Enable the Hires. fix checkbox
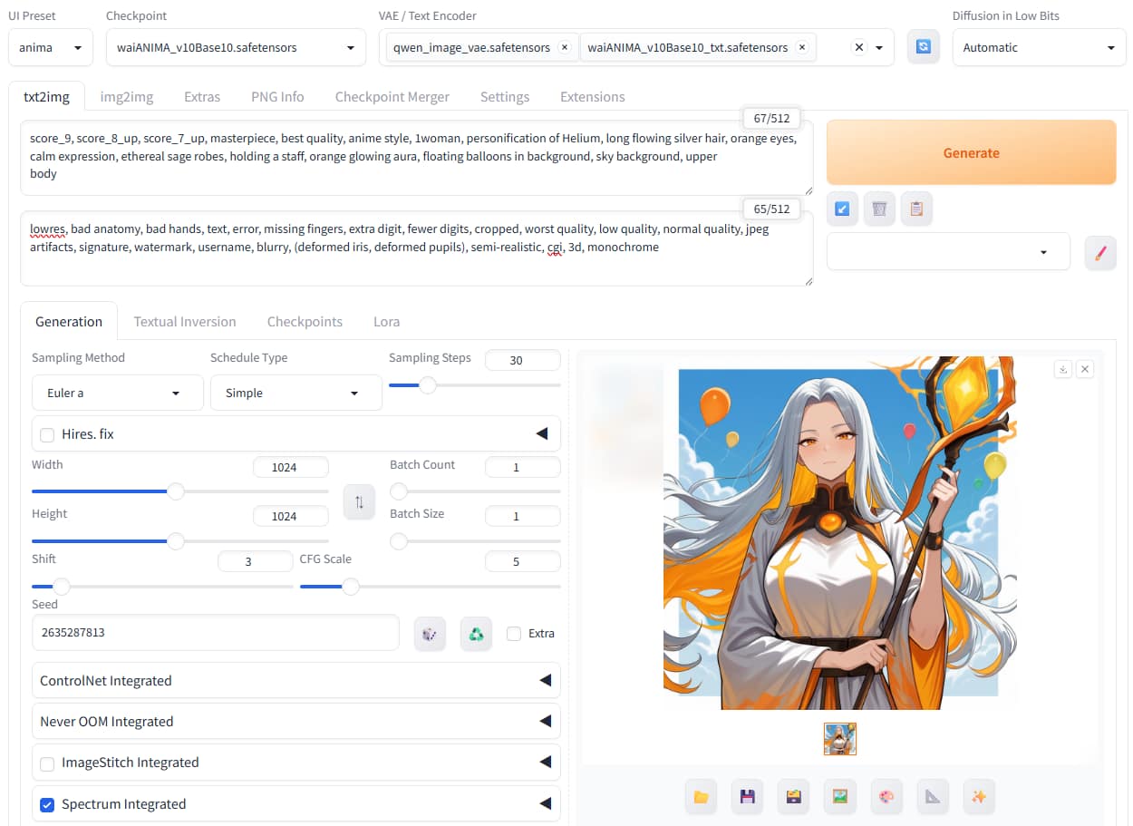 pos(47,434)
